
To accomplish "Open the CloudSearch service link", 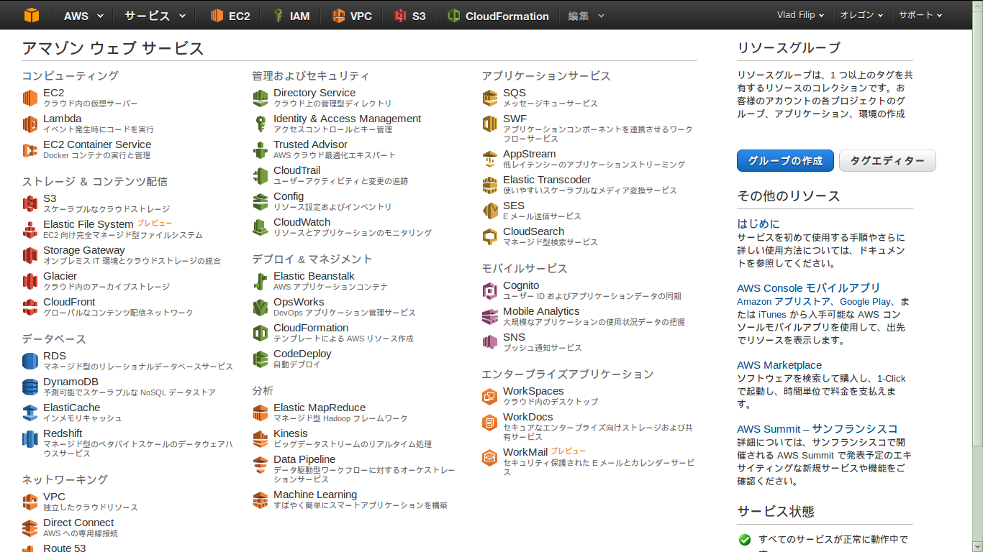I will pyautogui.click(x=533, y=231).
